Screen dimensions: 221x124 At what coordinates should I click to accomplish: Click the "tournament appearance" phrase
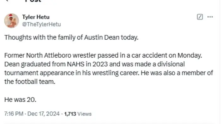[x=39, y=73]
